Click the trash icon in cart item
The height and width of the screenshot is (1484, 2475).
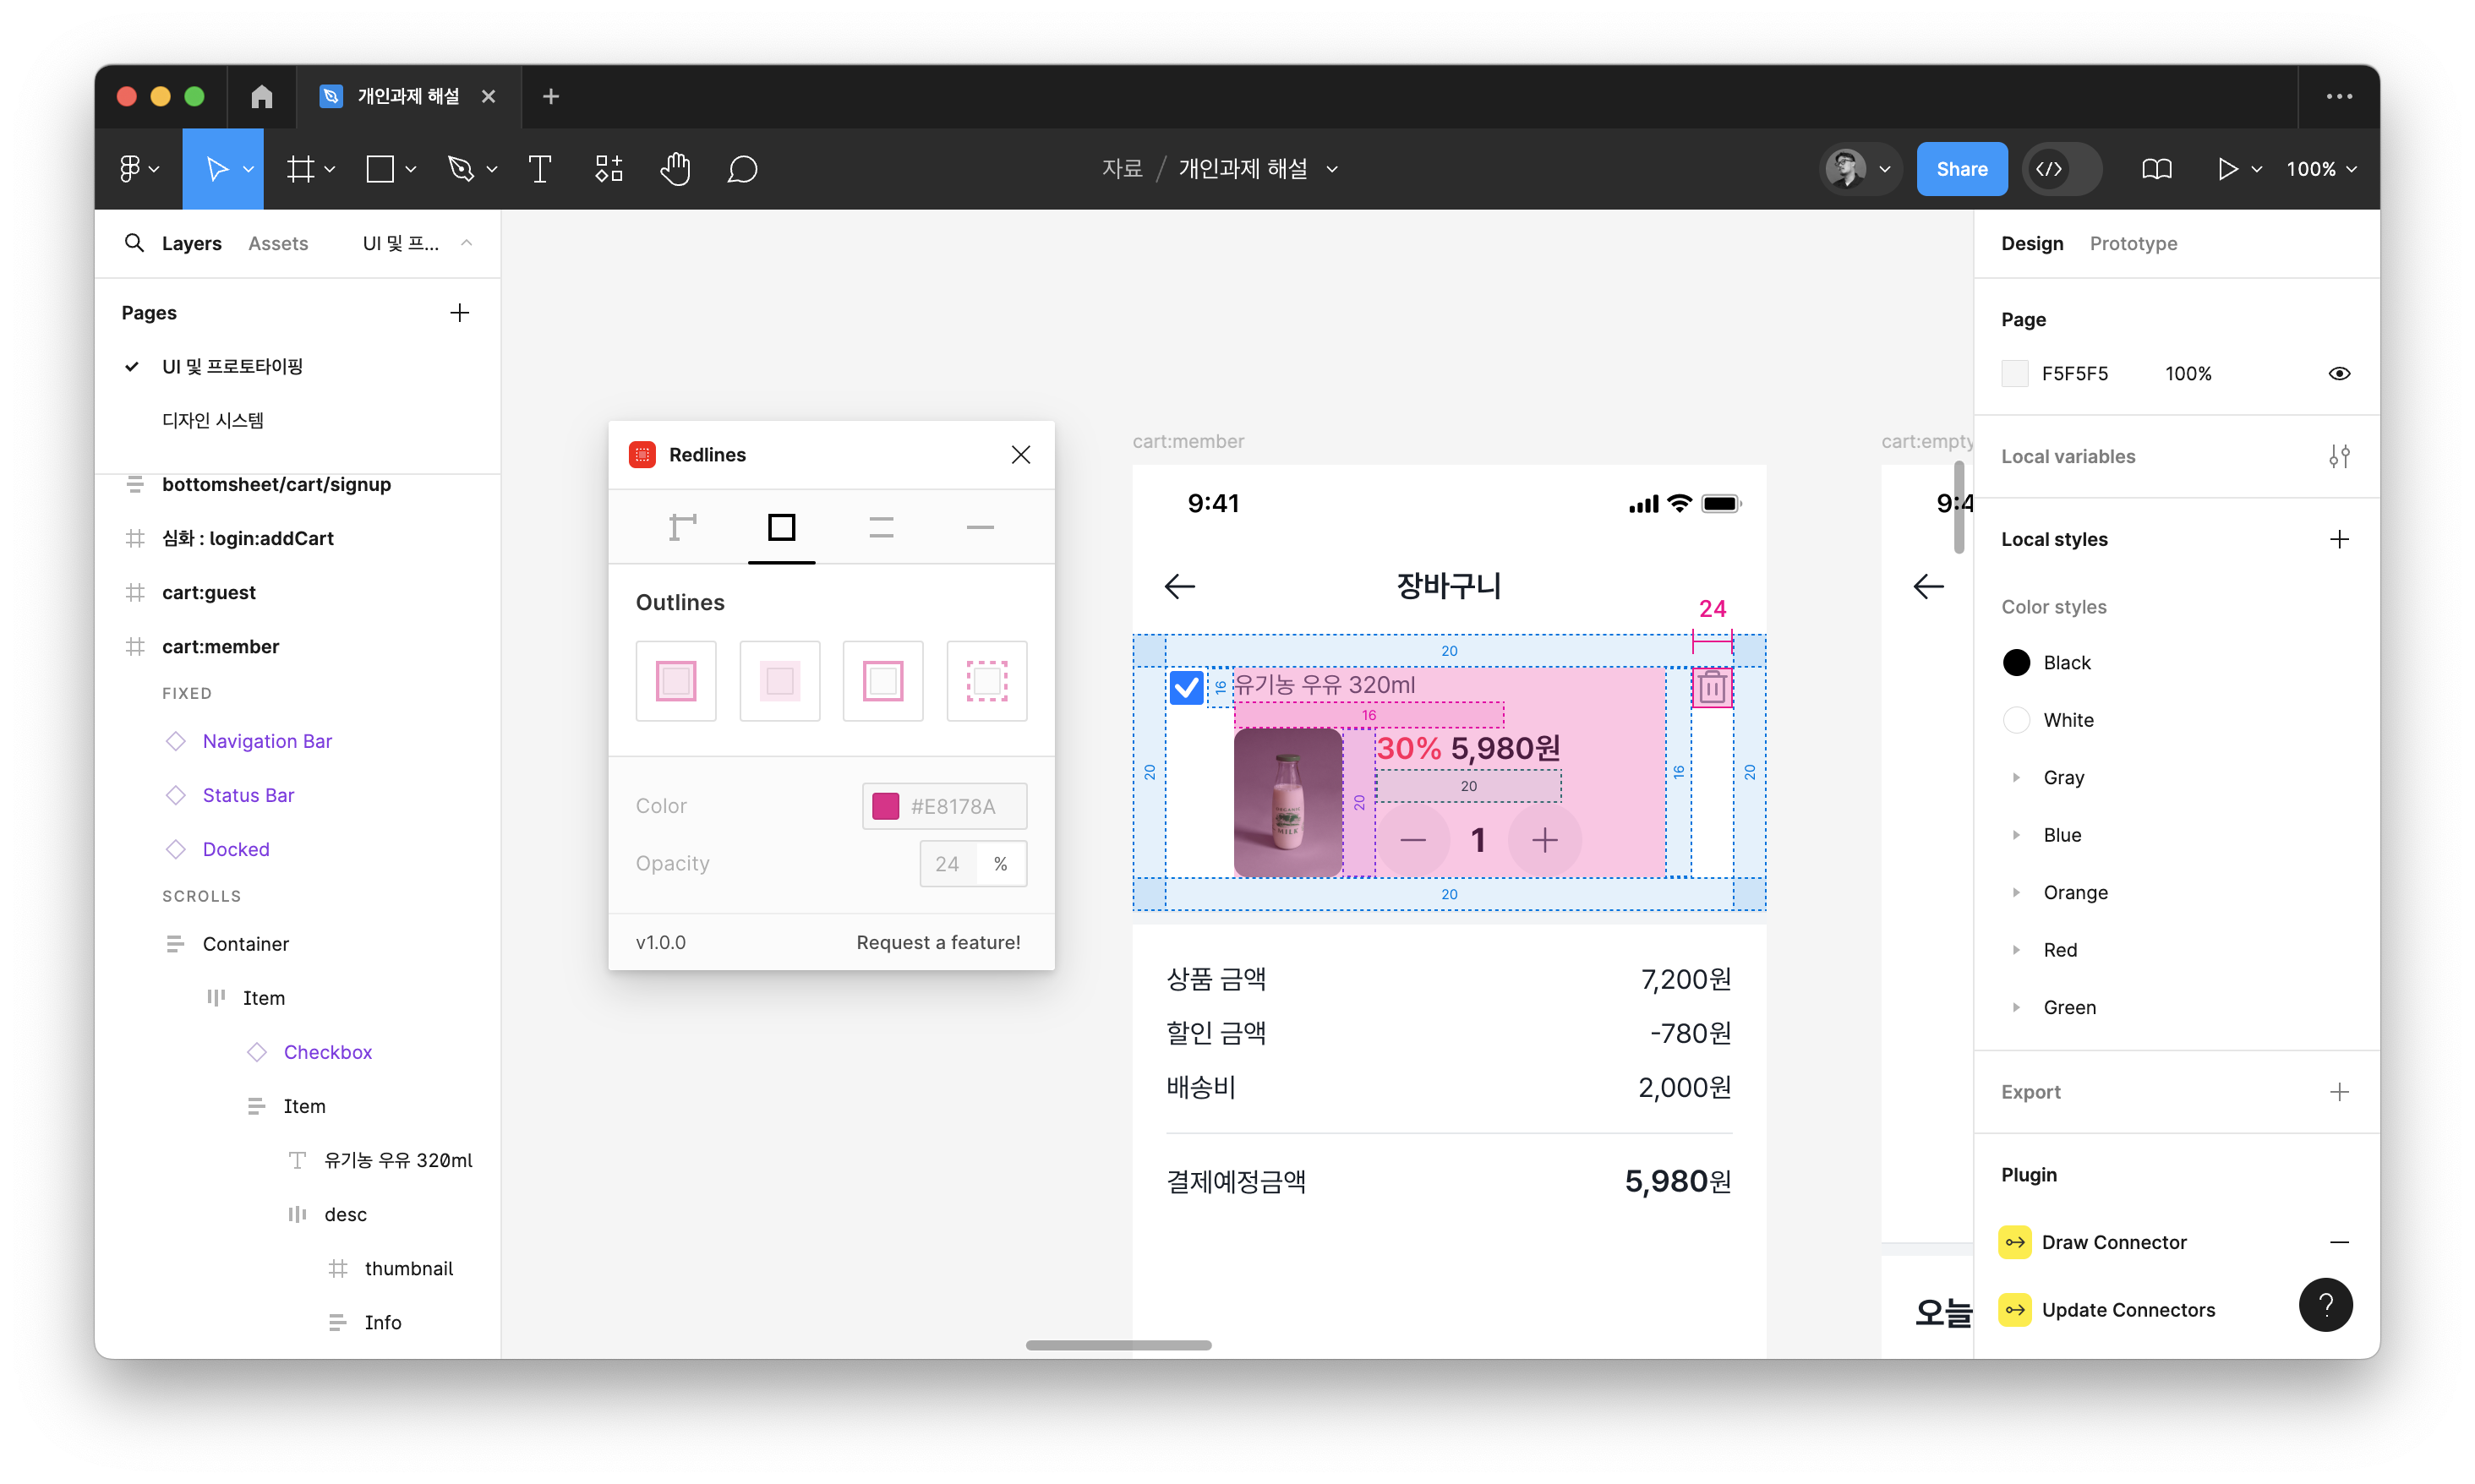(x=1712, y=687)
